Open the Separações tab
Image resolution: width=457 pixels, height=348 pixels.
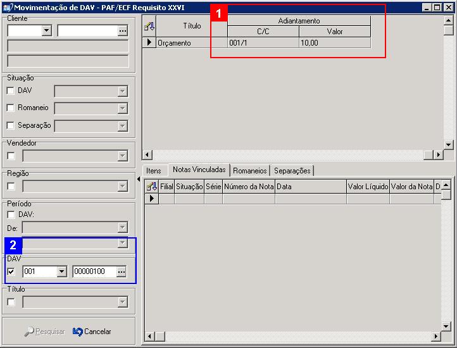pyautogui.click(x=292, y=171)
